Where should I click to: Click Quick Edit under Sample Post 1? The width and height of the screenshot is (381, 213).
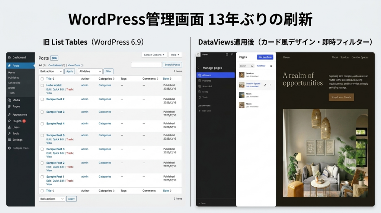click(58, 181)
